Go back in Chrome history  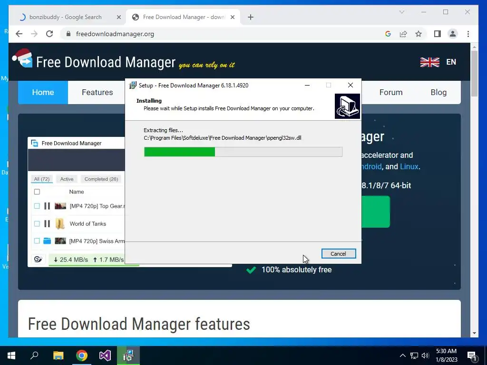point(19,34)
